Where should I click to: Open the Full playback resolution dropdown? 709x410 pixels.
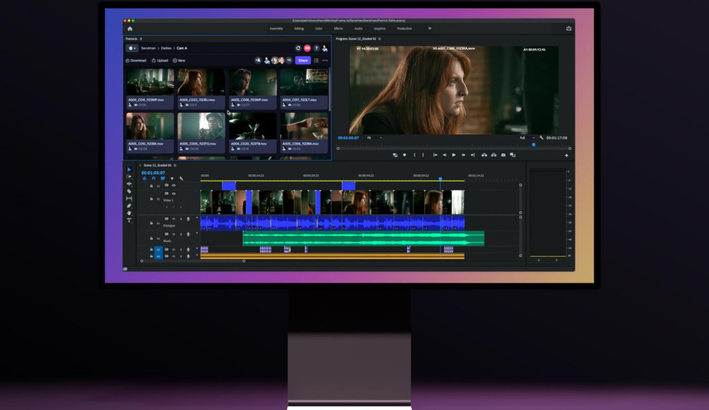(527, 138)
